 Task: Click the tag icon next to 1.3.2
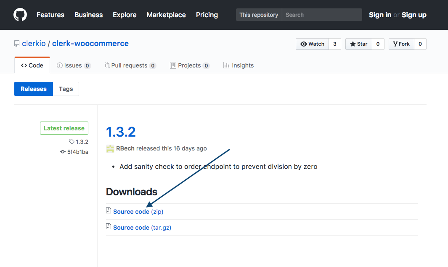point(72,142)
